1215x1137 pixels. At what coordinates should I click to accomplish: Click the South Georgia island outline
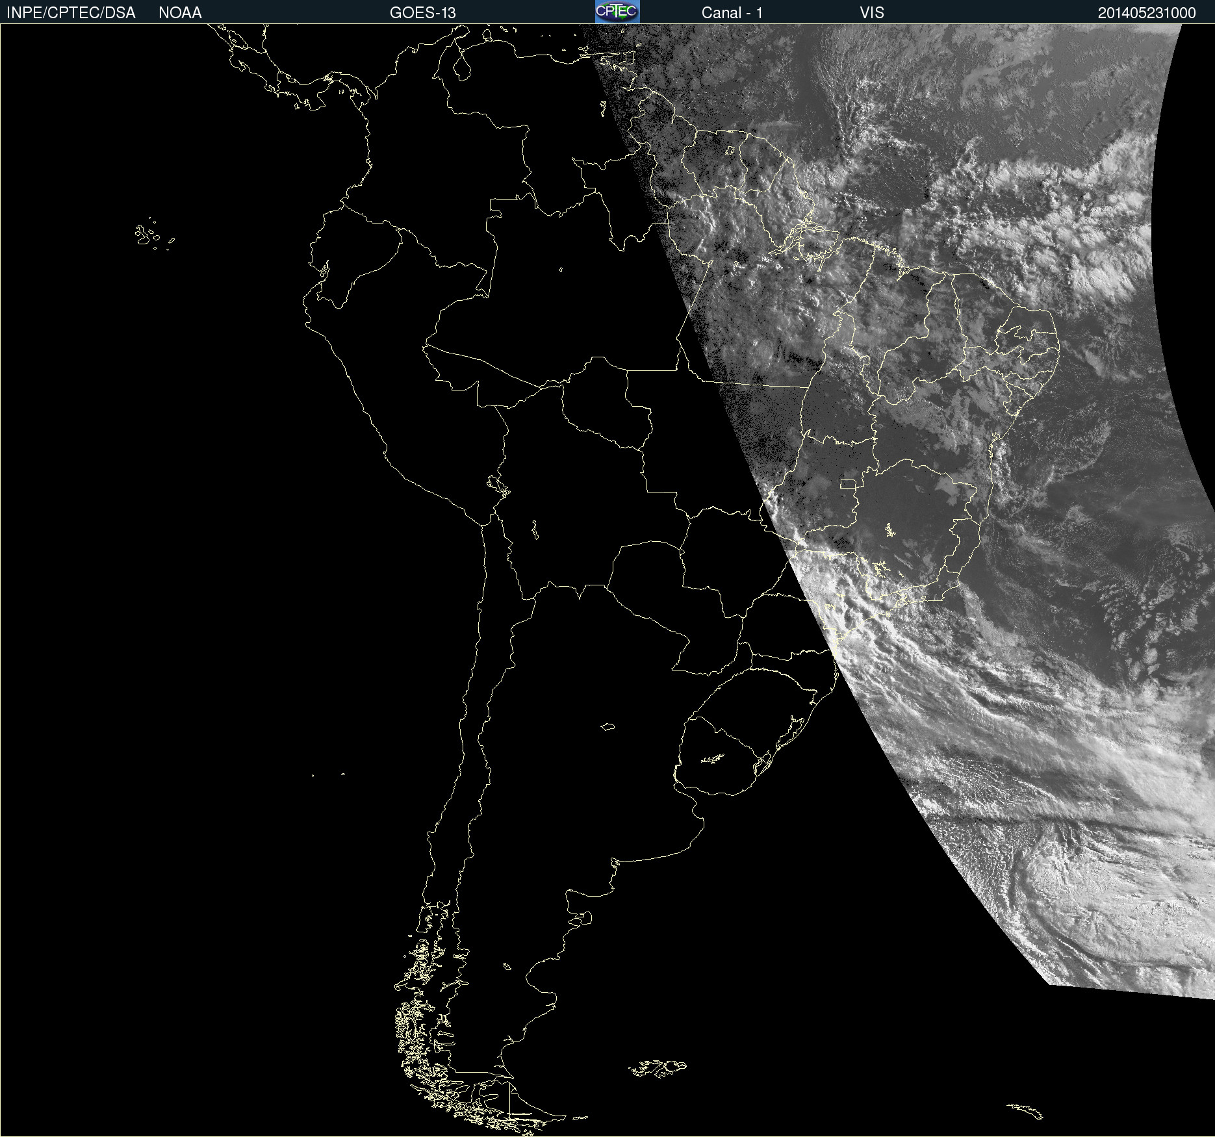(x=1025, y=1110)
